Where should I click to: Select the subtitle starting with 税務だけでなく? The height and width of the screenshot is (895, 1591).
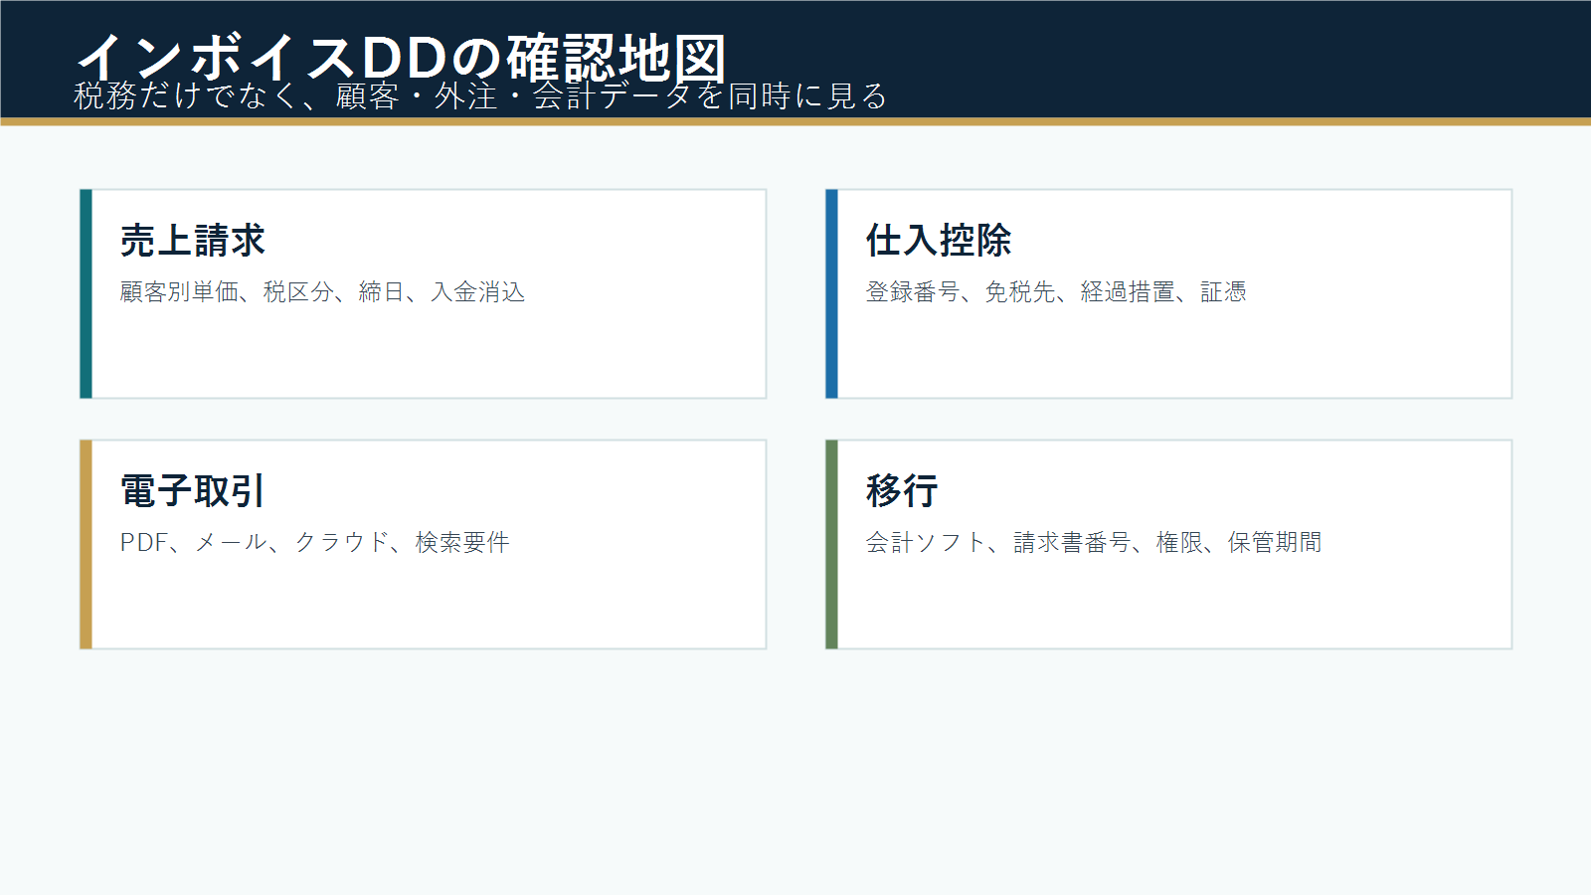[480, 95]
